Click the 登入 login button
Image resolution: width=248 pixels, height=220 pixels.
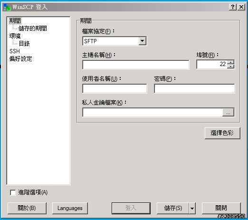pyautogui.click(x=131, y=208)
